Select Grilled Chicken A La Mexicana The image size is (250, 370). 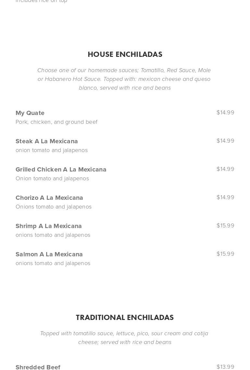[x=61, y=170]
